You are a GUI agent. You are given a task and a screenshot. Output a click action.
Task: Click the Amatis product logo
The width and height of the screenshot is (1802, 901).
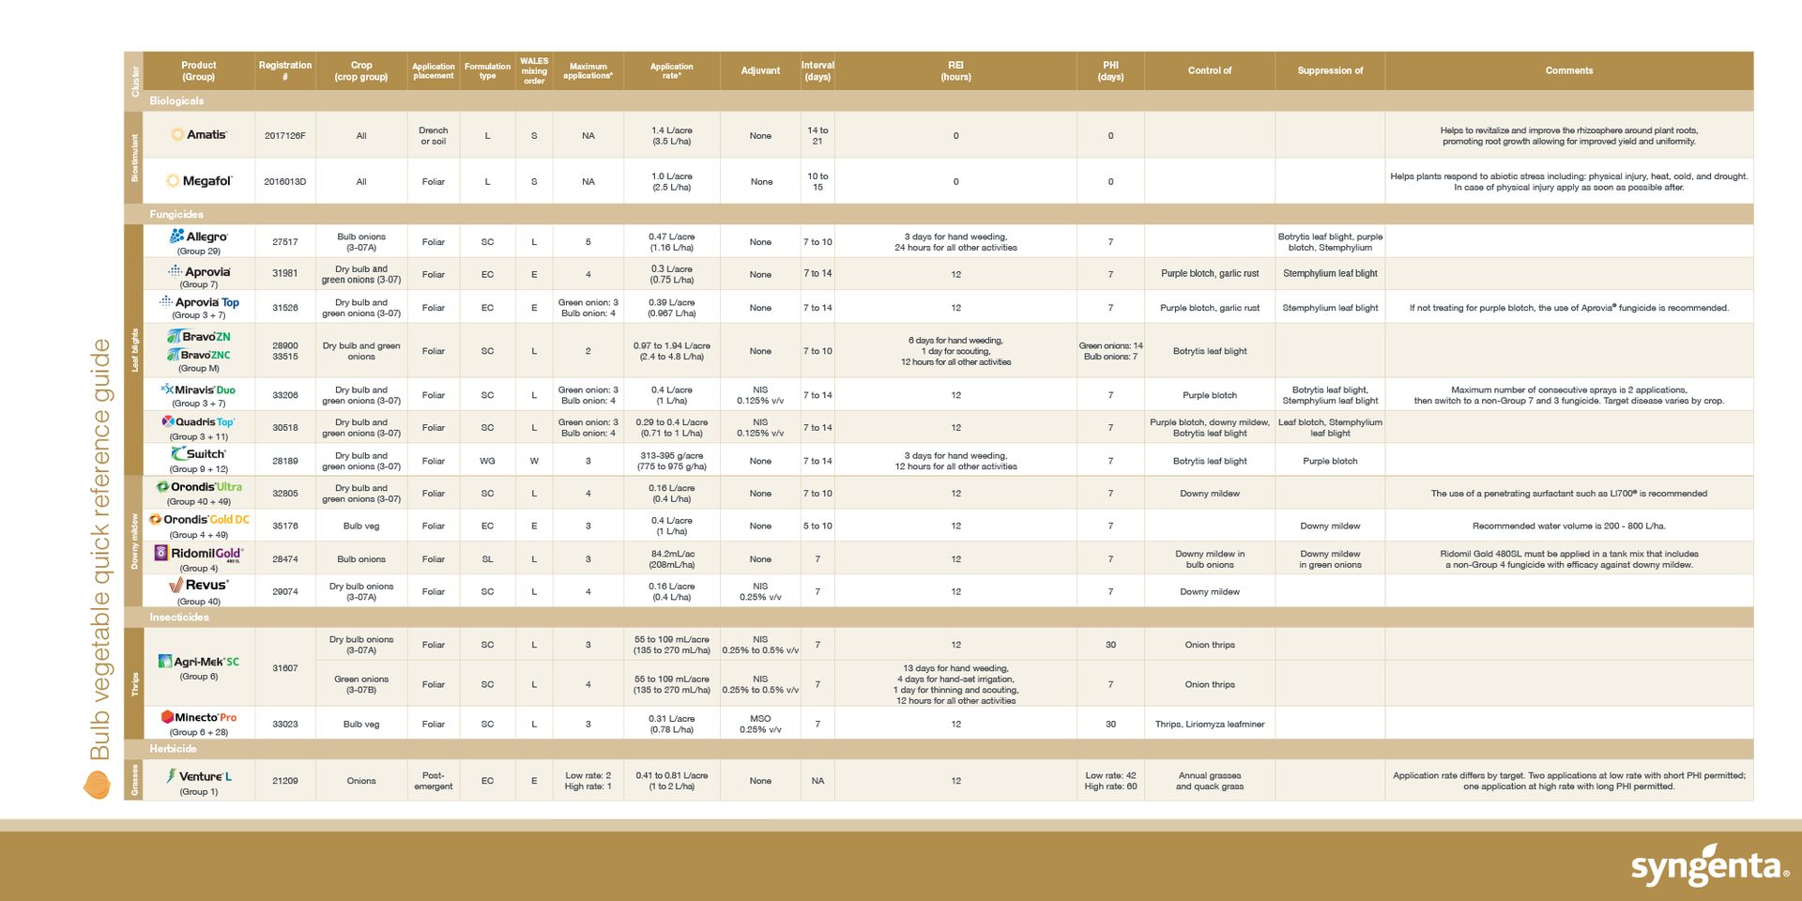(x=198, y=135)
